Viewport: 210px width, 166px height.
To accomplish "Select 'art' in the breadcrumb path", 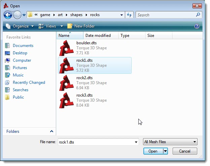I will point(60,15).
